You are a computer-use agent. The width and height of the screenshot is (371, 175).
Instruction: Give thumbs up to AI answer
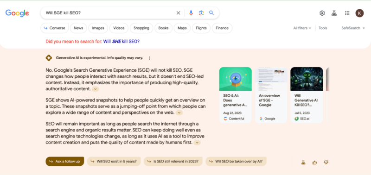click(x=315, y=162)
